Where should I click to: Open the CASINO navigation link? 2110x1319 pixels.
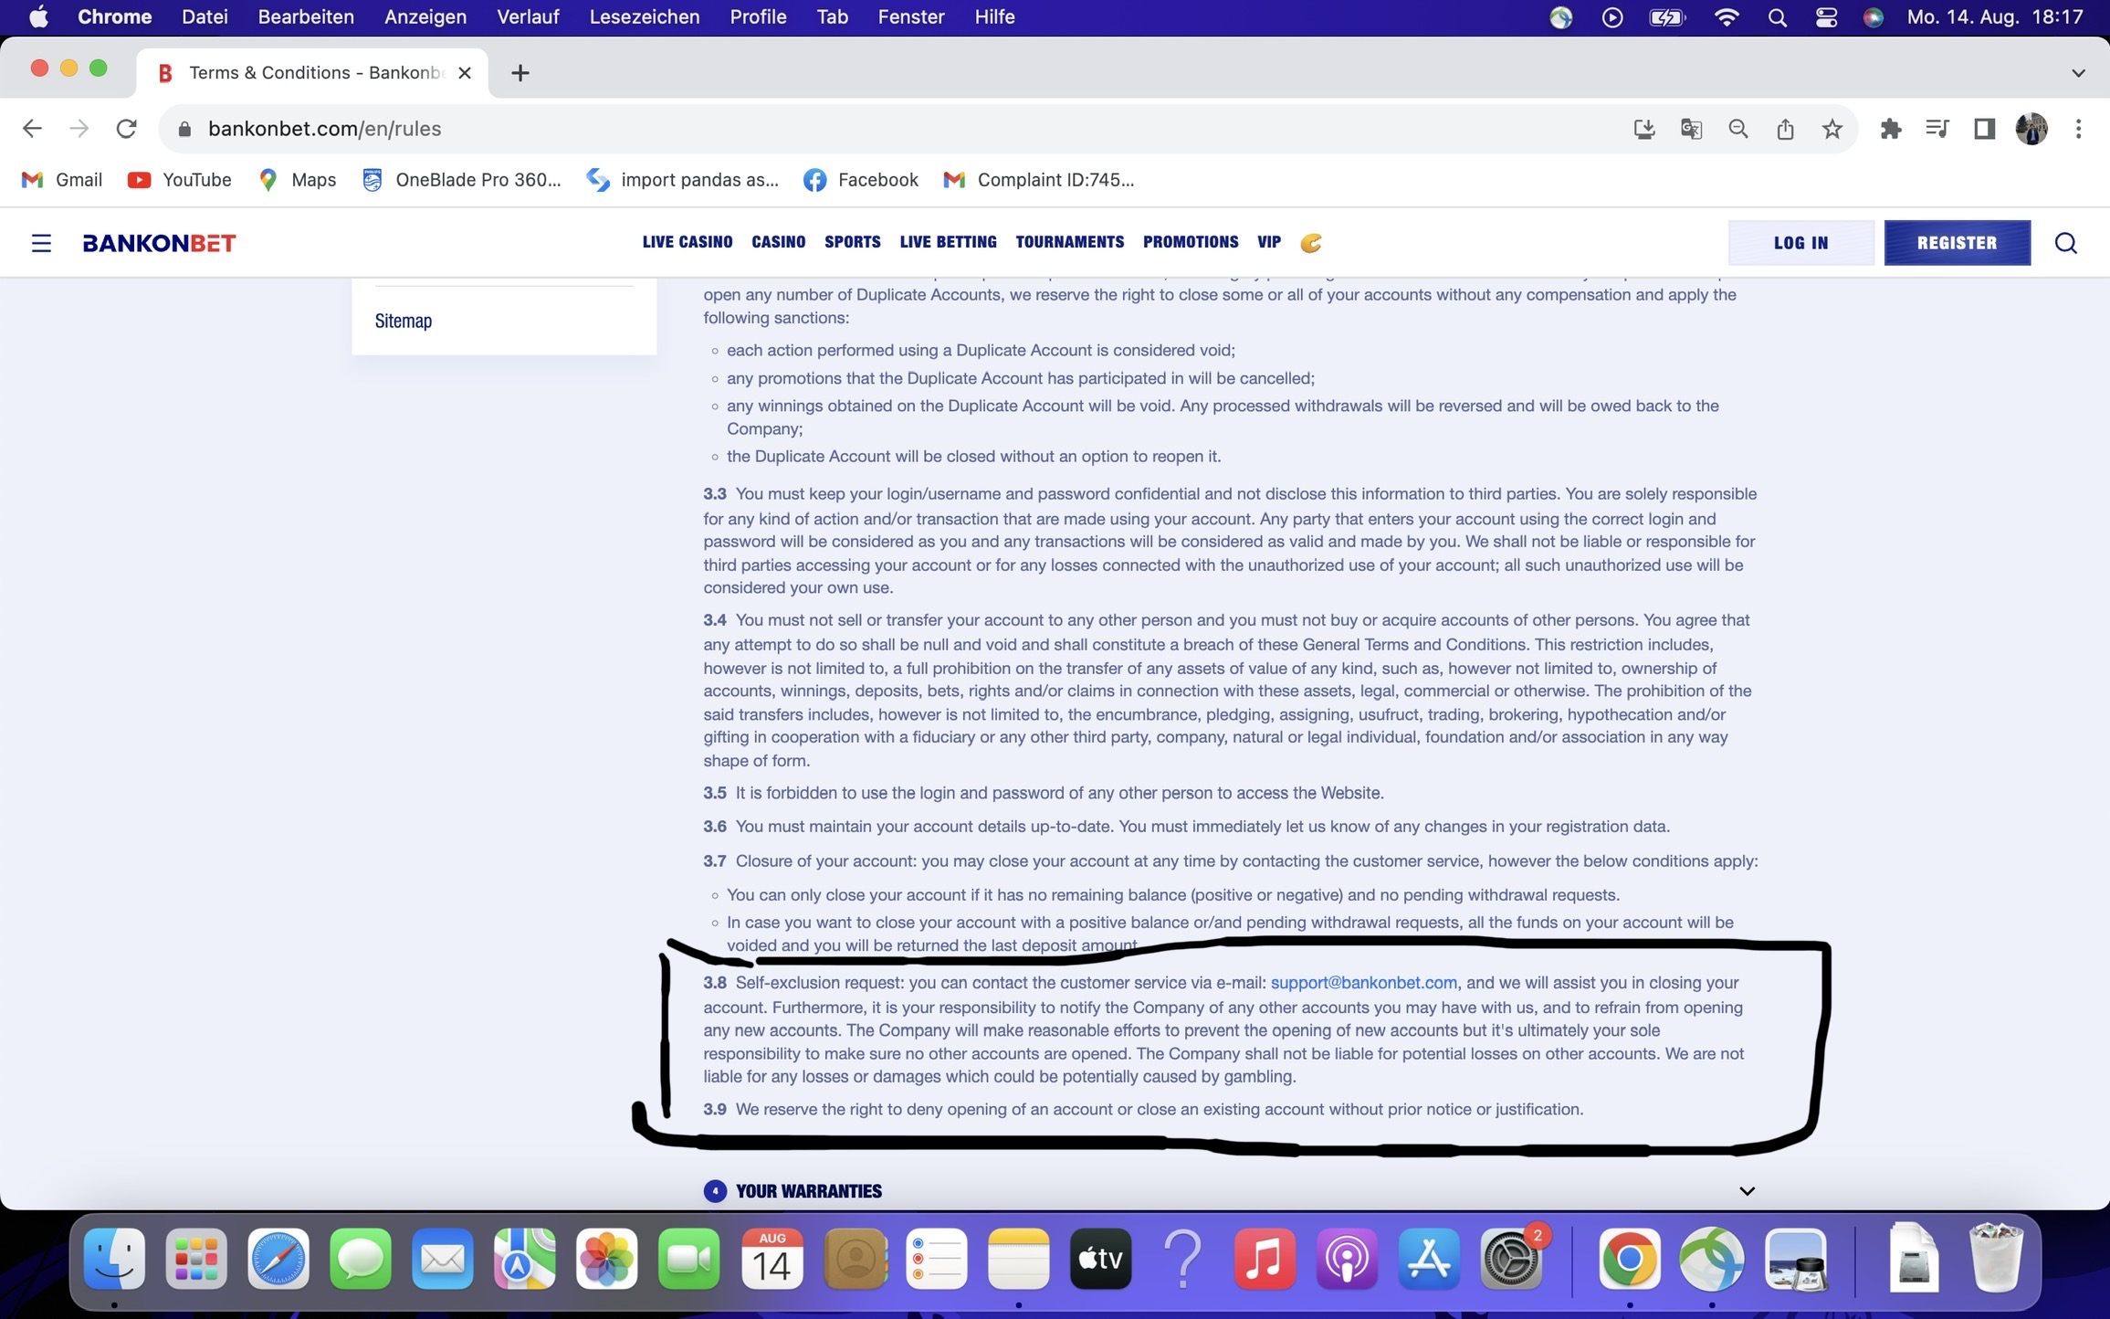point(779,242)
